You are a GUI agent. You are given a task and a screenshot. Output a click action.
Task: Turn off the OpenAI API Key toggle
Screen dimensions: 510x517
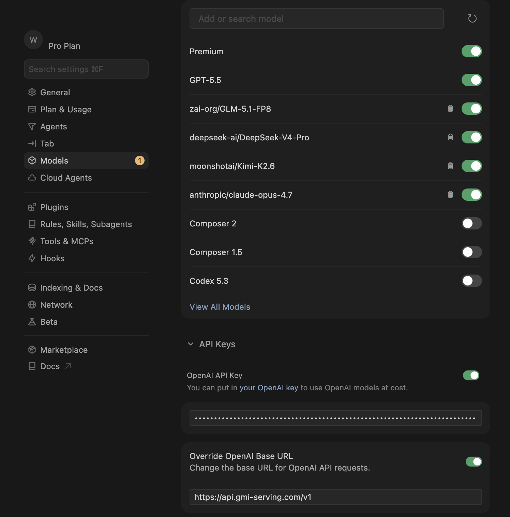point(471,375)
